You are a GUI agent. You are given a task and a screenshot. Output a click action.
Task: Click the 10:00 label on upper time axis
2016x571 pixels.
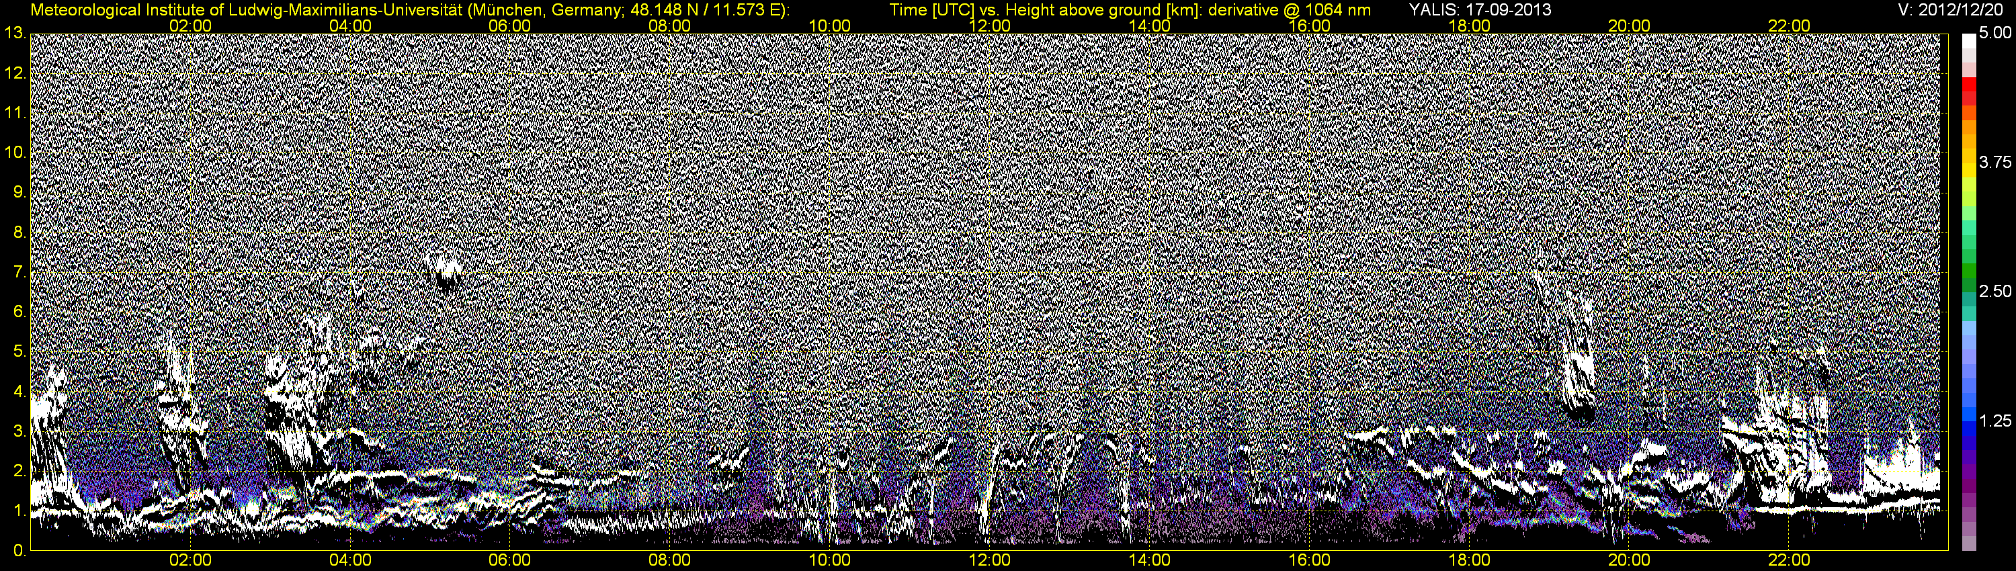click(x=829, y=26)
